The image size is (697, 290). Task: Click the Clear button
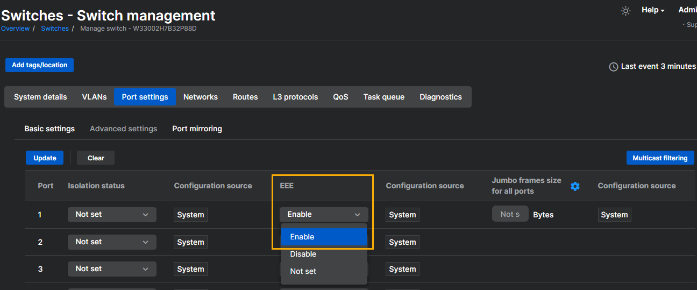click(96, 158)
